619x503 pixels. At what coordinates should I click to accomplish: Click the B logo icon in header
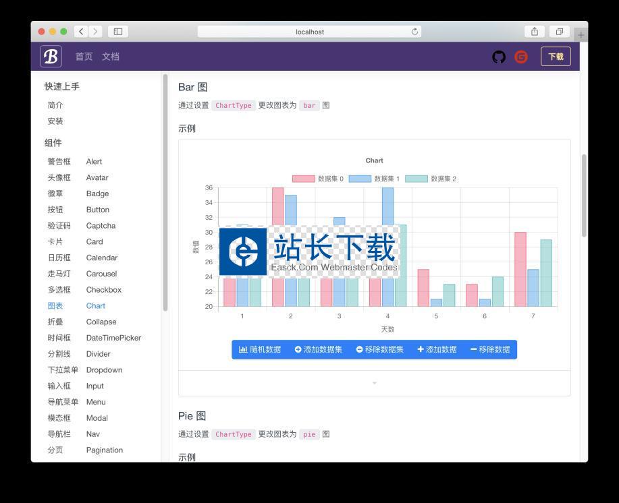point(51,57)
